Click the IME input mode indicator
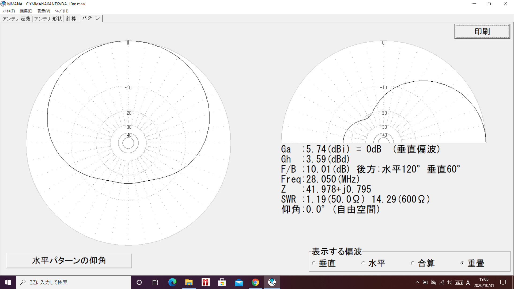 pos(468,282)
